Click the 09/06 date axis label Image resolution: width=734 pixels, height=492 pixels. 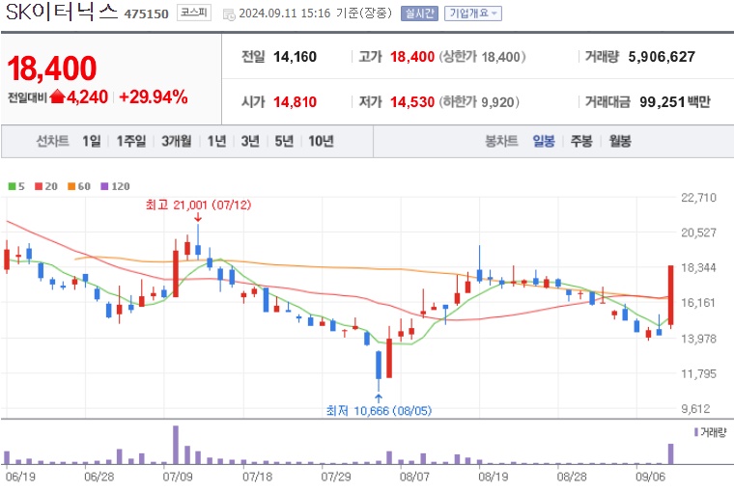coord(650,477)
